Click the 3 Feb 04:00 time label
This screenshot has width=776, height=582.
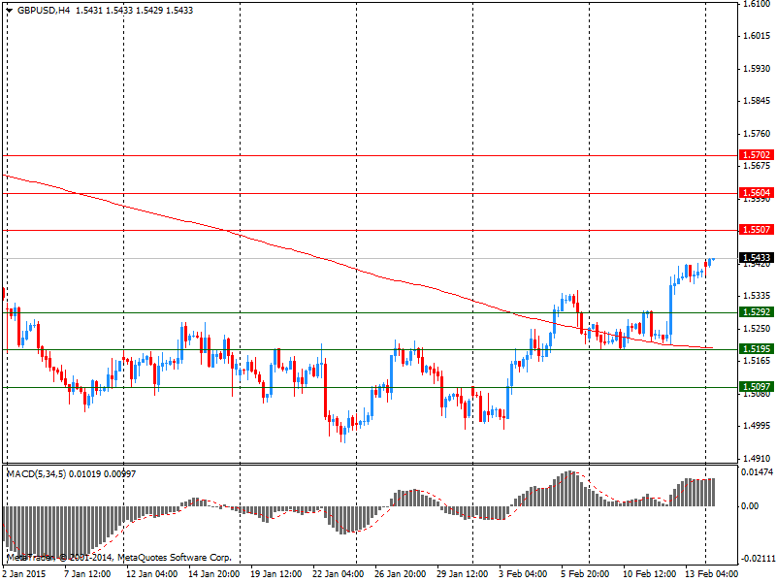(523, 574)
